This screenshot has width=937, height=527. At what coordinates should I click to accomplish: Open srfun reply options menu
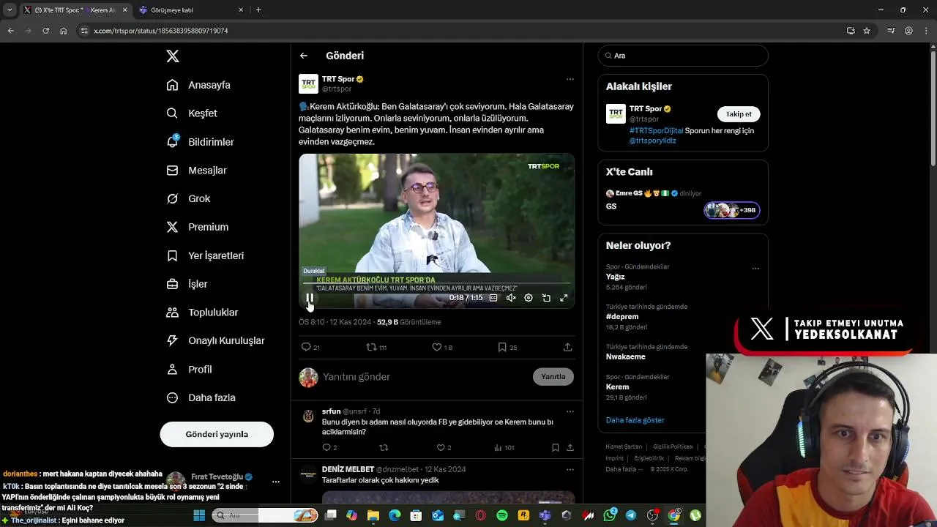click(x=570, y=411)
